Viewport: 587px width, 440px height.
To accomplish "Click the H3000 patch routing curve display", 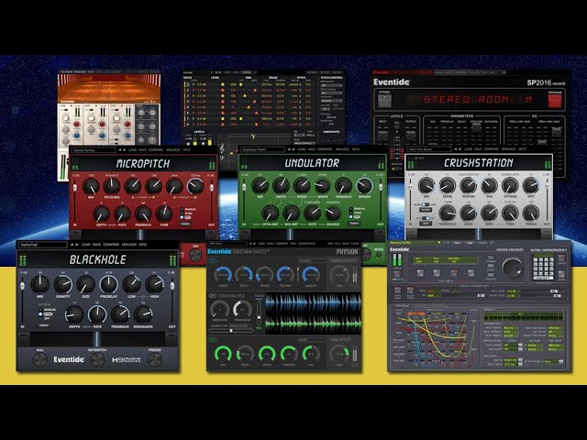I will pyautogui.click(x=436, y=337).
